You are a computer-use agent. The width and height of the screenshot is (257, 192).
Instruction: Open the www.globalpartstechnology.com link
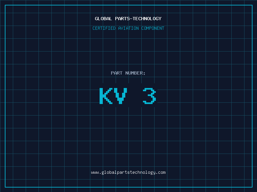128,172
